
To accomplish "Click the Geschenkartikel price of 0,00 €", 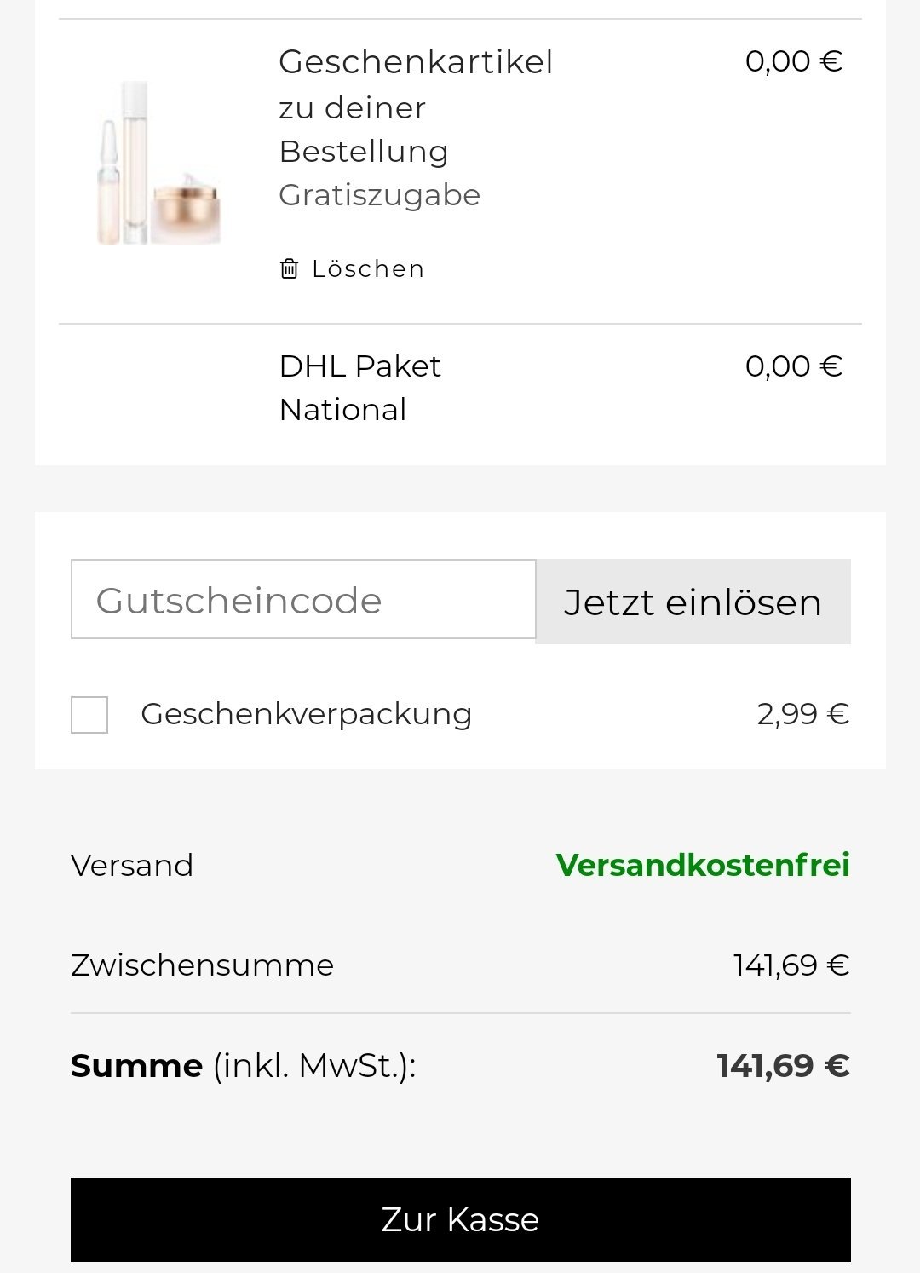I will point(793,61).
